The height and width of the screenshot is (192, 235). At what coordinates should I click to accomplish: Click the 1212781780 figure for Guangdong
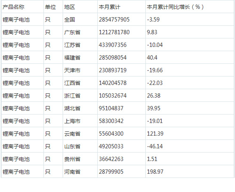pos(114,32)
